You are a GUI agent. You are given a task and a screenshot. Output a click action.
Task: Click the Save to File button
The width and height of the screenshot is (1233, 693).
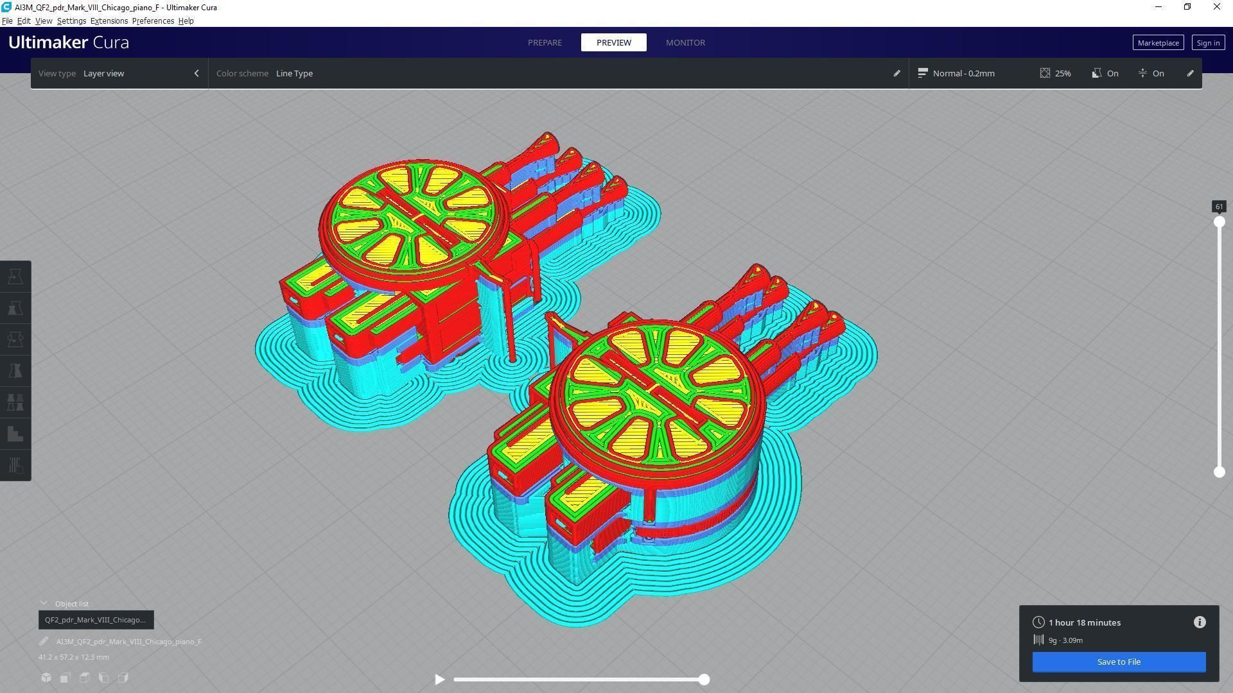click(1118, 662)
